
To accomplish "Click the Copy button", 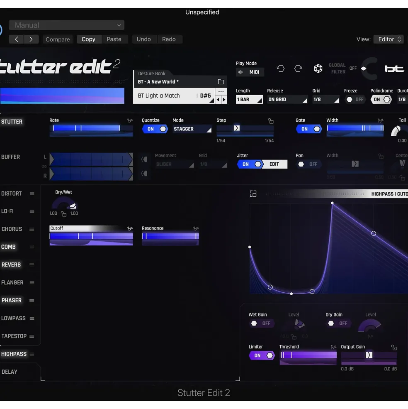I will pos(88,39).
